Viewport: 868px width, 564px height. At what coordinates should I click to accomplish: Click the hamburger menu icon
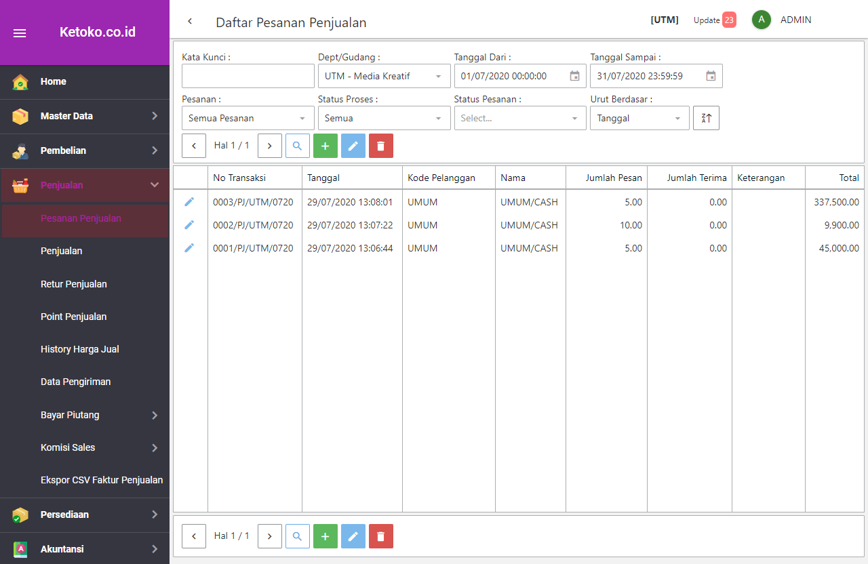20,33
